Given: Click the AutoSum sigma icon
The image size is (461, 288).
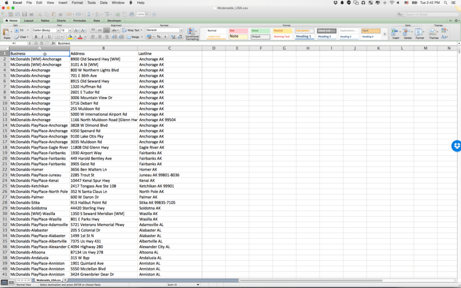Looking at the screenshot, I should tap(89, 14).
